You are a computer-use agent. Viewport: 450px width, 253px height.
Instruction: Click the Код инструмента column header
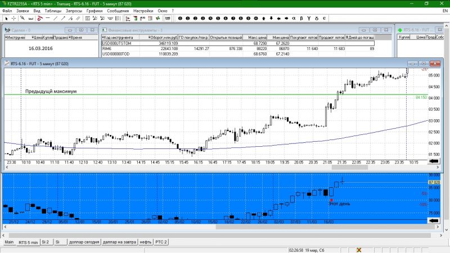[x=120, y=37]
